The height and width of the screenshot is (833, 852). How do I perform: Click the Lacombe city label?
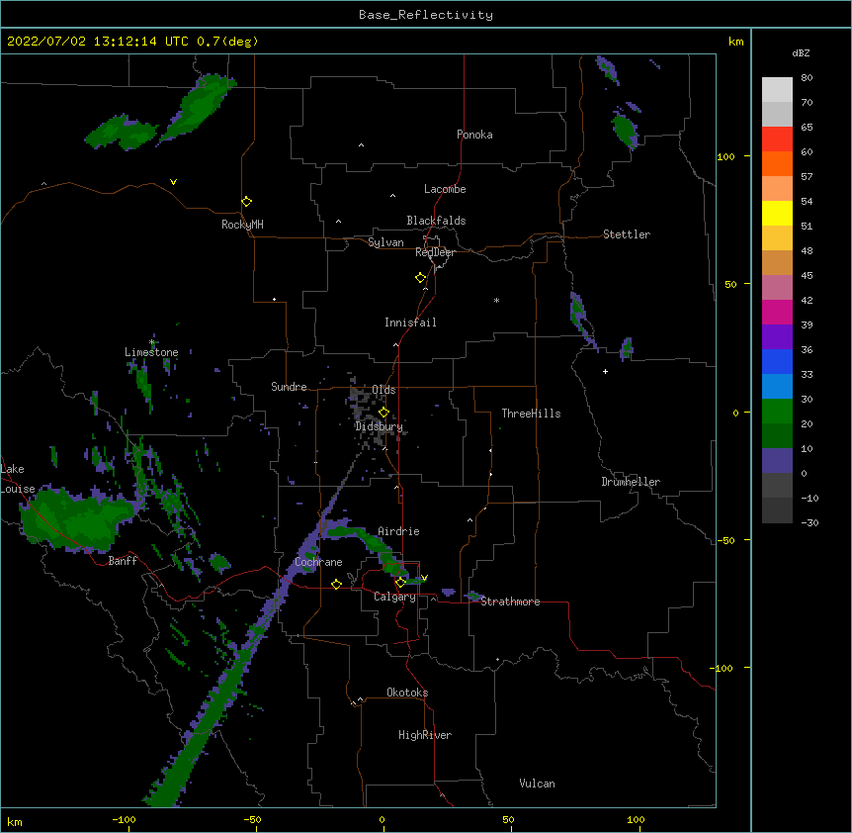(445, 189)
